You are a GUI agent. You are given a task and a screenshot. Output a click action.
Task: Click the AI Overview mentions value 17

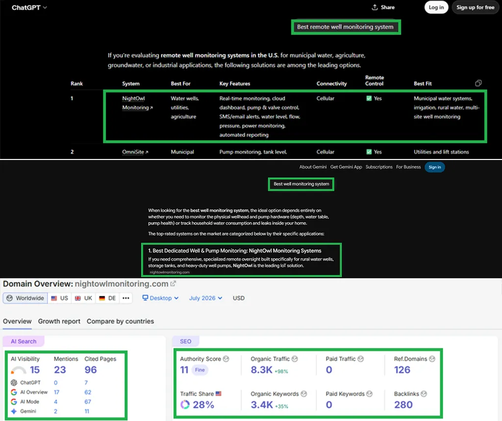point(56,392)
